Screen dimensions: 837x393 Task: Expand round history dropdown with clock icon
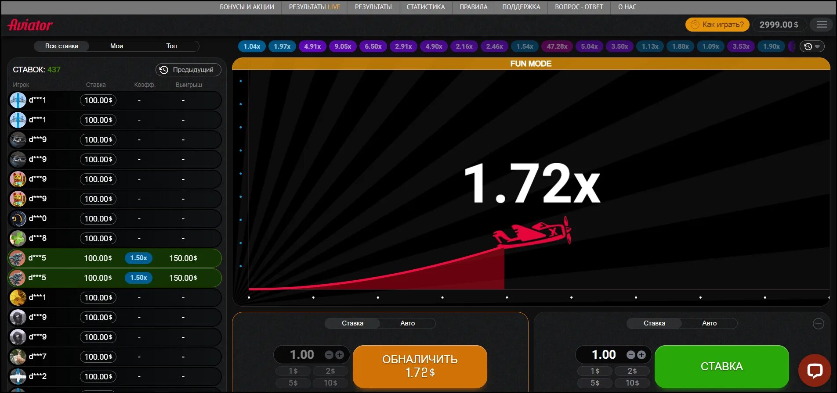point(812,46)
